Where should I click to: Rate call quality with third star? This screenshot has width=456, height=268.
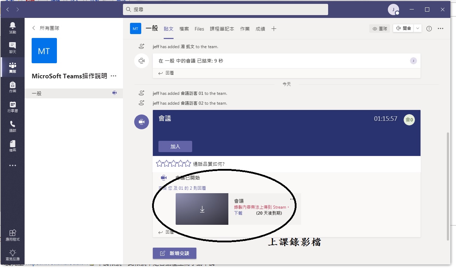[174, 163]
